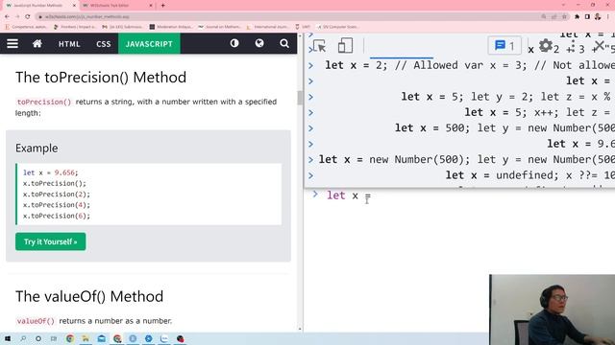The height and width of the screenshot is (345, 615).
Task: Open DevTools more options menu
Action: 573,46
